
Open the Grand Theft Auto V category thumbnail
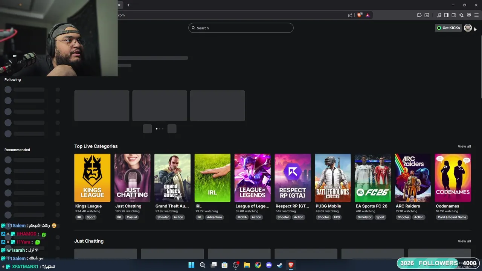pyautogui.click(x=172, y=178)
